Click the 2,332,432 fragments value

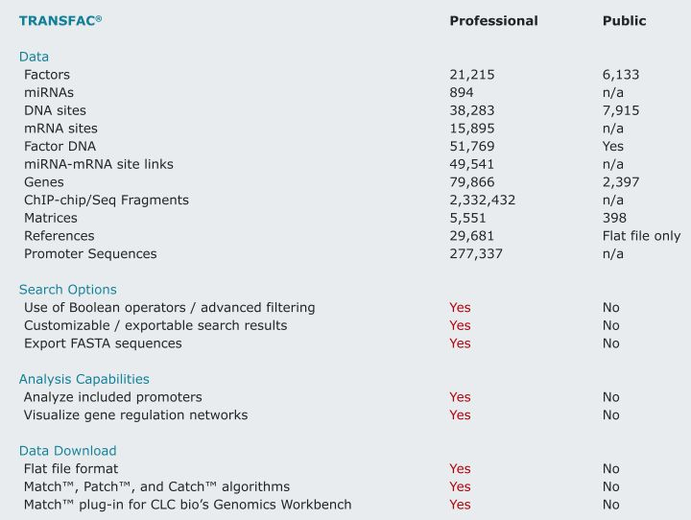click(482, 201)
